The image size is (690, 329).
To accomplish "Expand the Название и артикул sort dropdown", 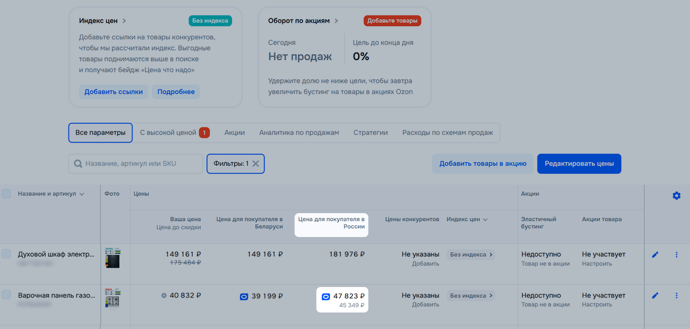I will click(x=82, y=195).
